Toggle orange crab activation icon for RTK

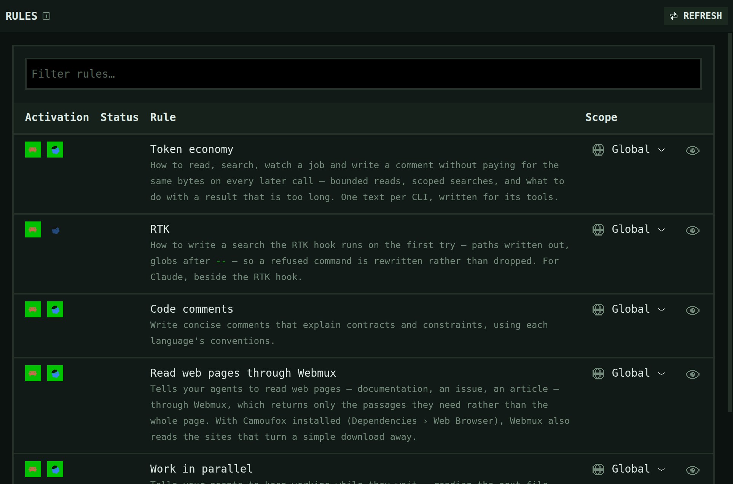click(33, 229)
